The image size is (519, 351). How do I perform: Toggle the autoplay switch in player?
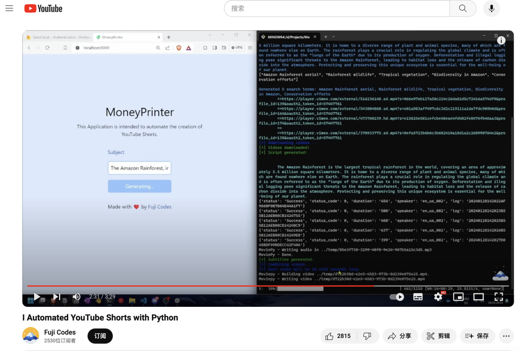[397, 297]
